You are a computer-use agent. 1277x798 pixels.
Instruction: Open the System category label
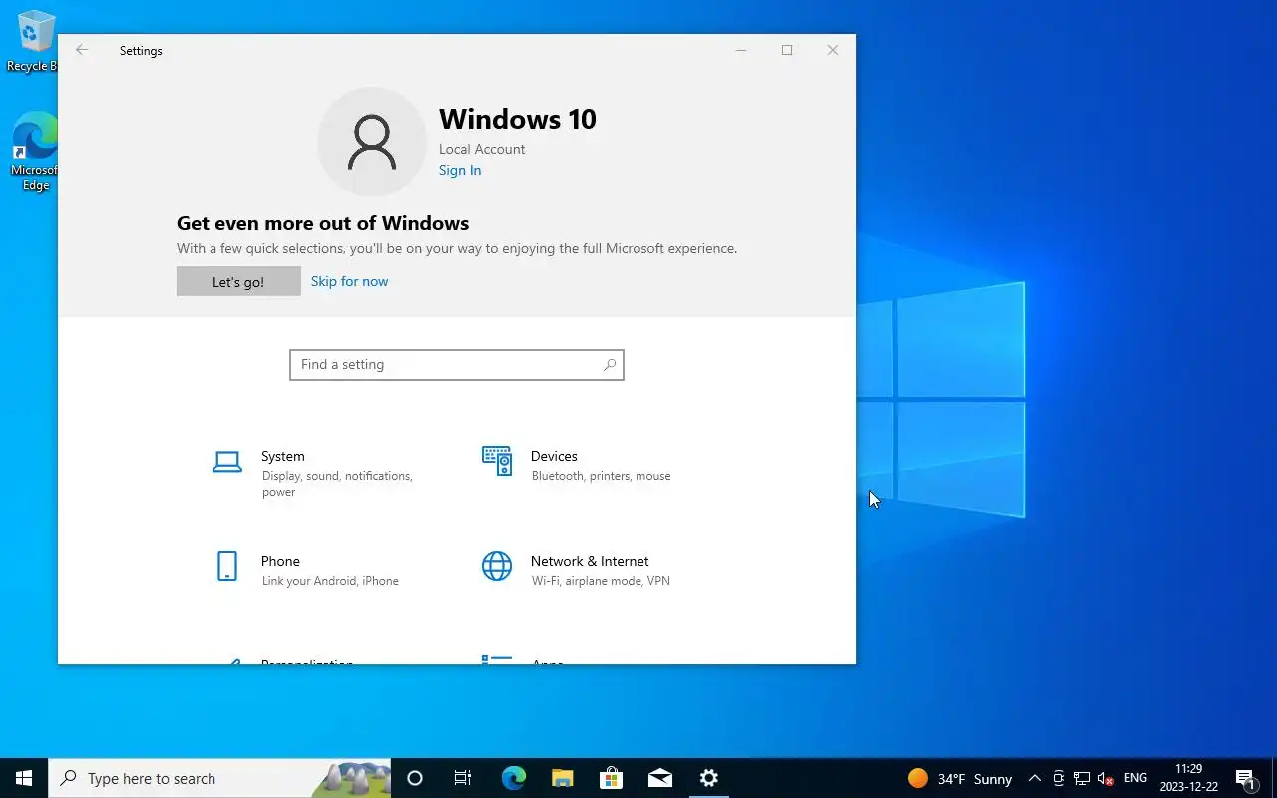click(x=283, y=456)
